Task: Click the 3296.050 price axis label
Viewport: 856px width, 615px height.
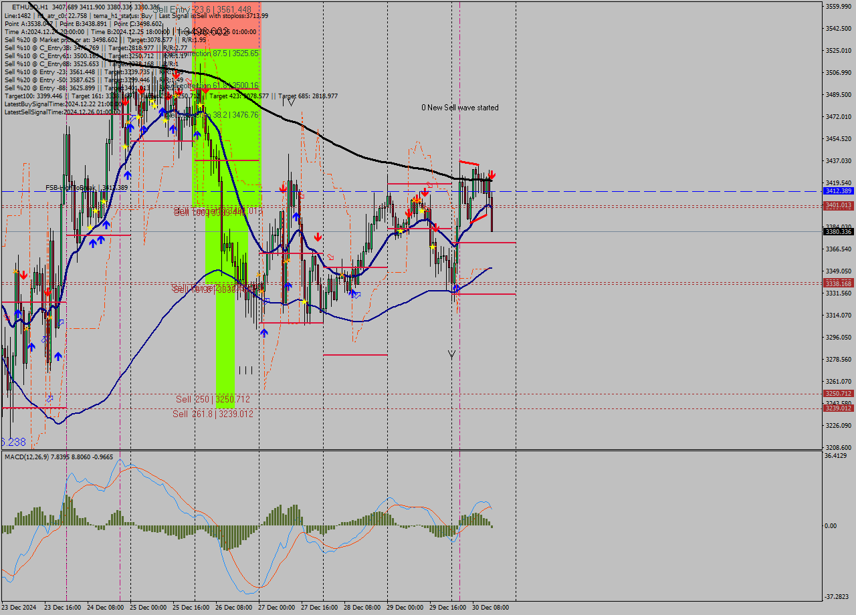Action: pyautogui.click(x=838, y=338)
